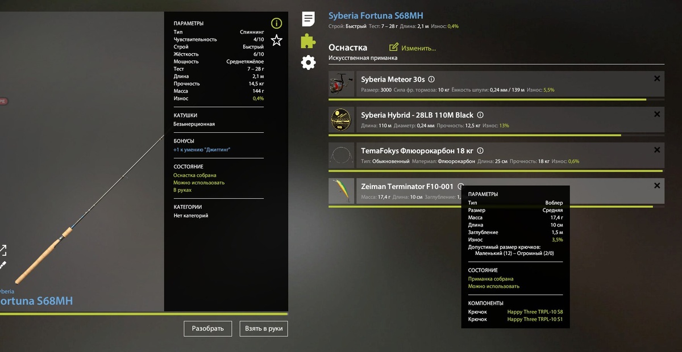Remove TemaFokys leader from rig
The image size is (682, 352).
click(x=657, y=150)
